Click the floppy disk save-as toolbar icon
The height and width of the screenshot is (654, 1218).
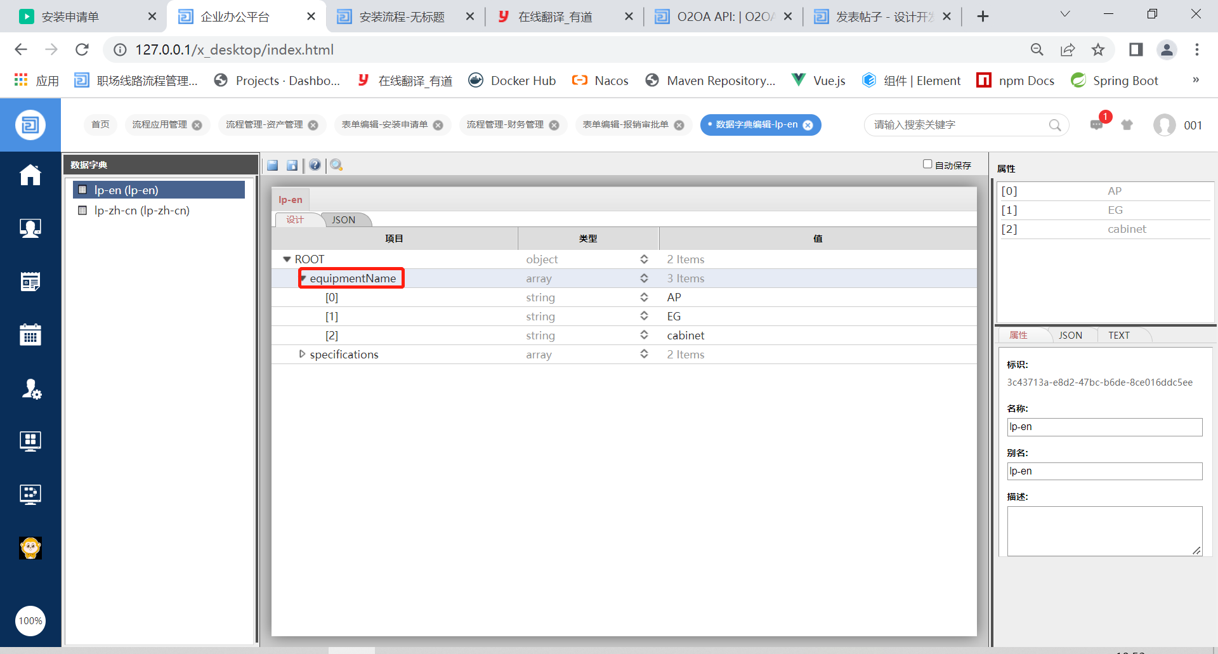292,166
